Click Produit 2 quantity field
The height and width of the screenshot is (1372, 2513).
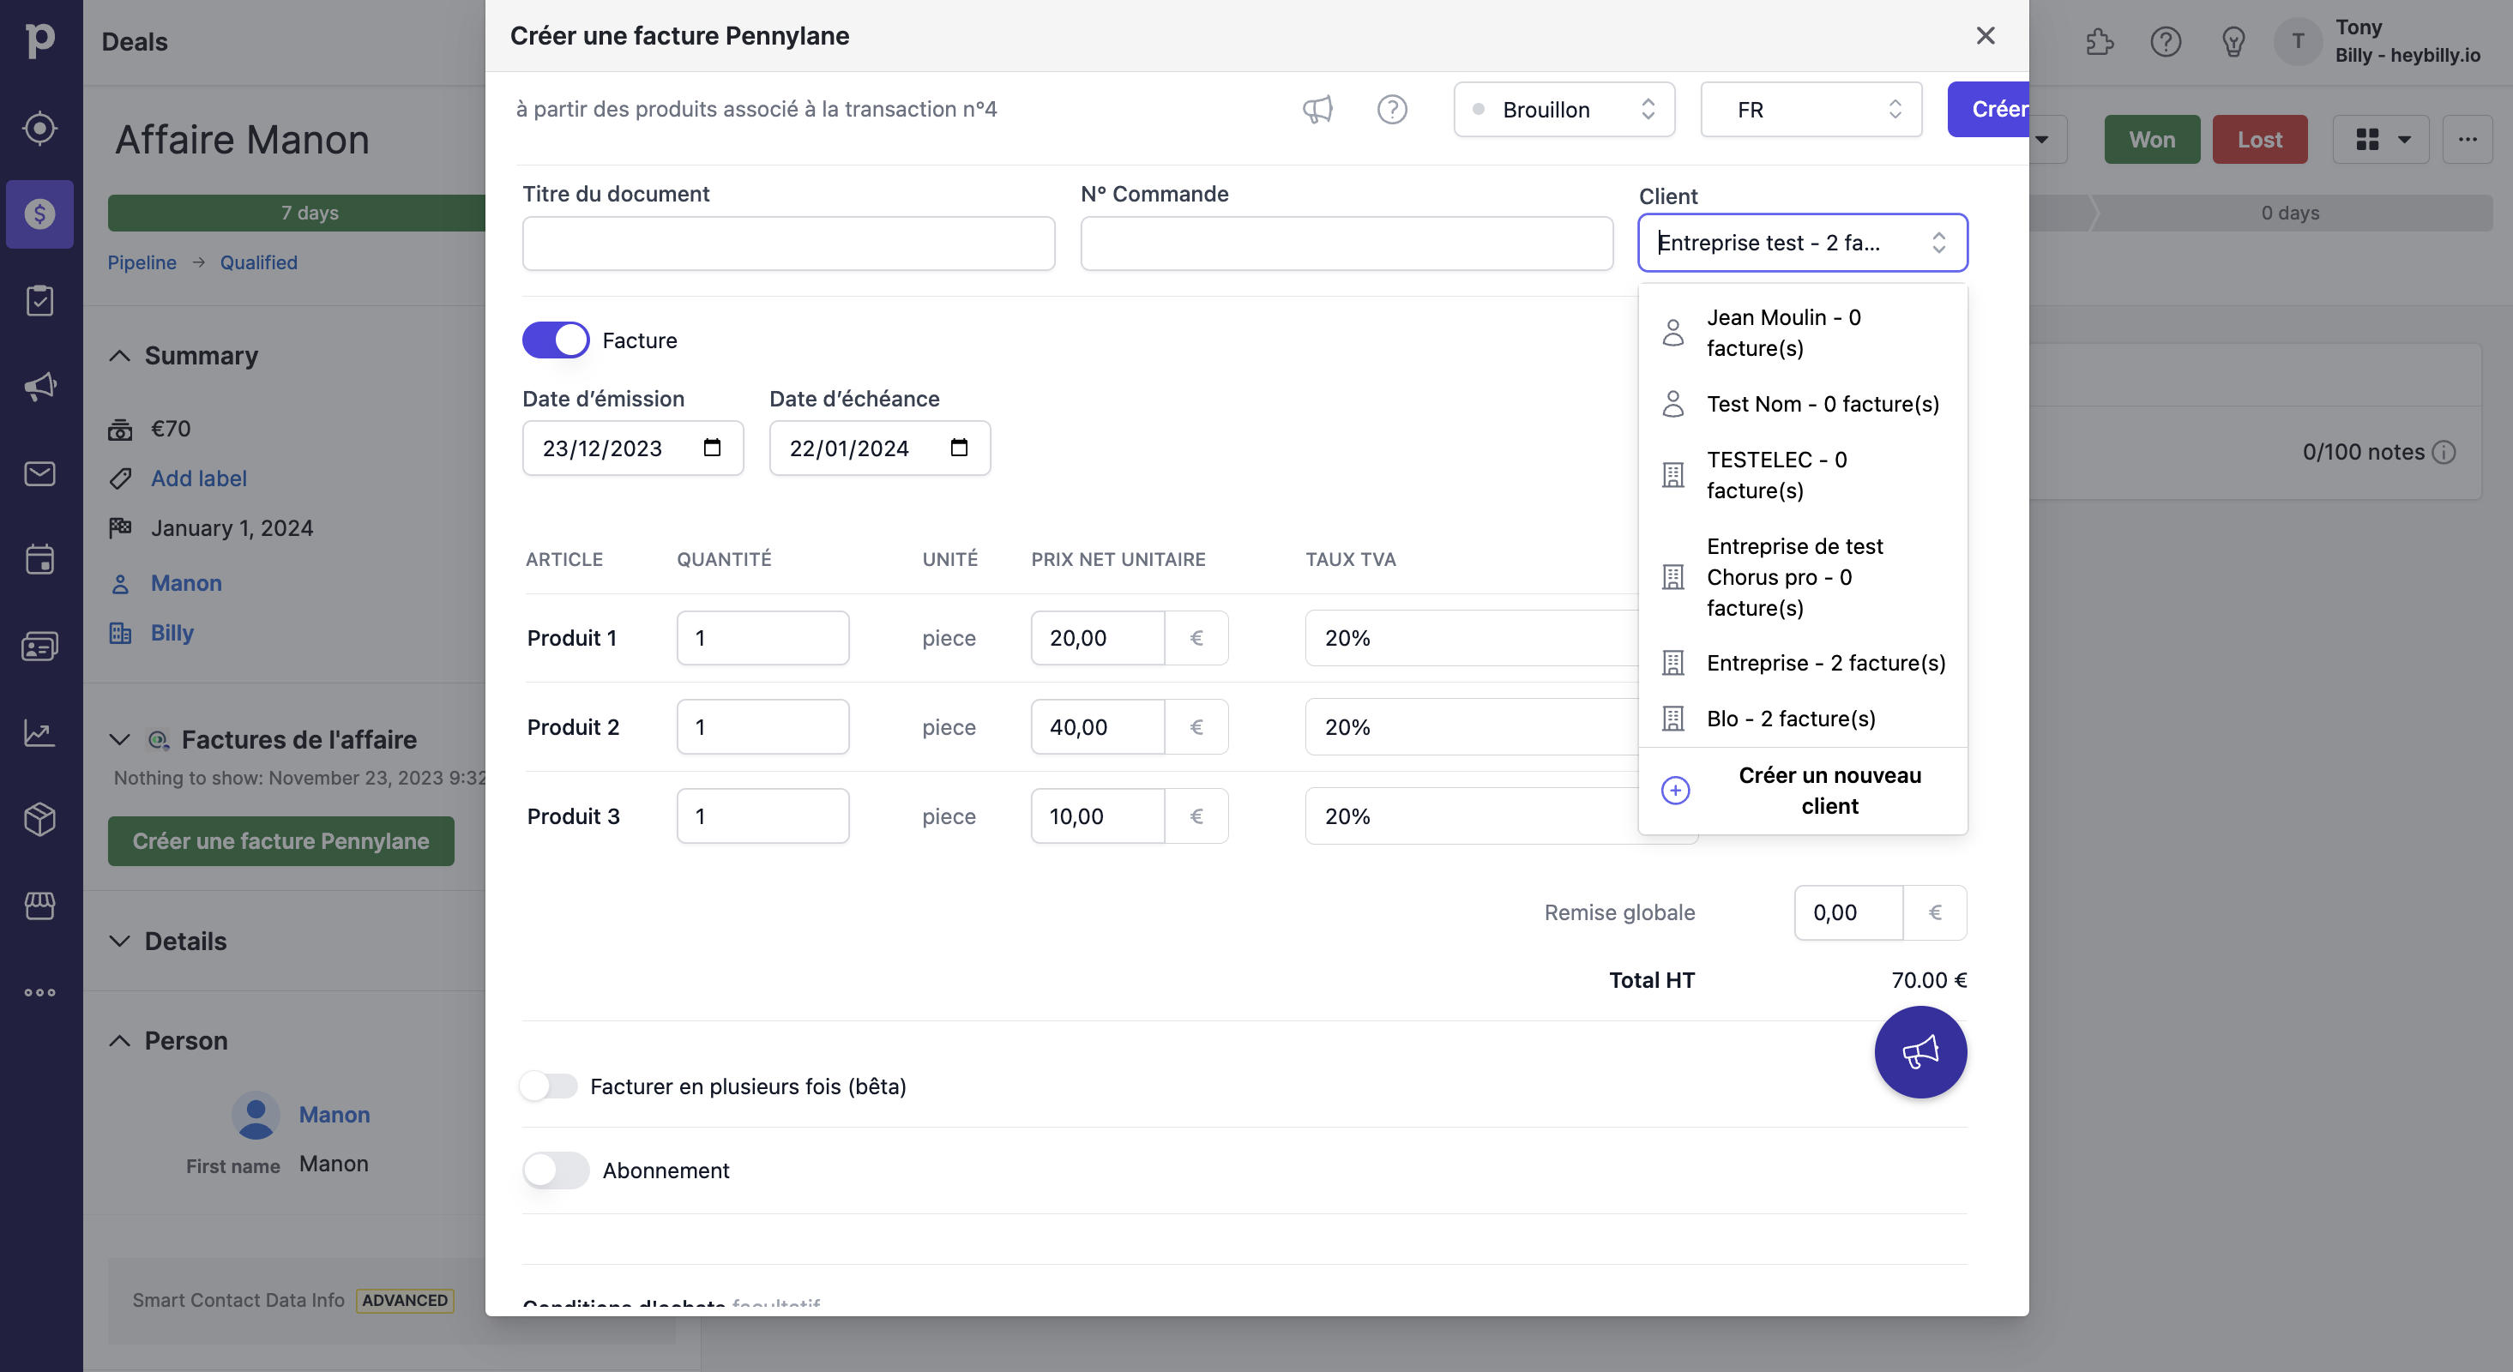[x=762, y=726]
